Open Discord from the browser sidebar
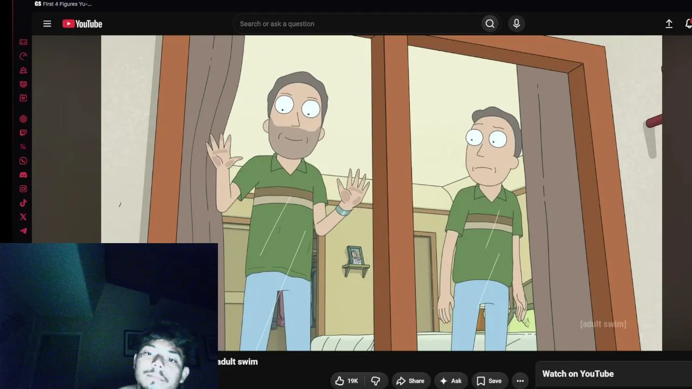Screen dimensions: 692x389 click(x=23, y=175)
